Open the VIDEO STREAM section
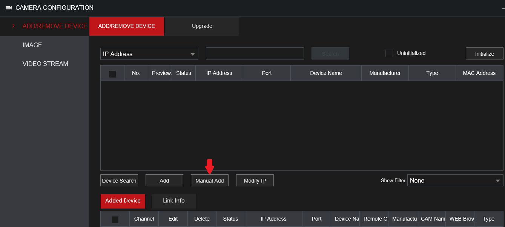The image size is (505, 227). coord(45,64)
